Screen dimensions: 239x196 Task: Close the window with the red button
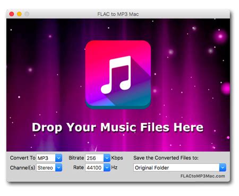[x=12, y=14]
